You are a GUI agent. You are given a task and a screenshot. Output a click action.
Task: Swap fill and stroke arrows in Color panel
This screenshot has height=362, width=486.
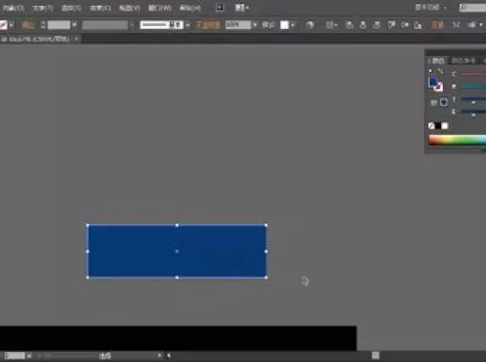pos(441,71)
